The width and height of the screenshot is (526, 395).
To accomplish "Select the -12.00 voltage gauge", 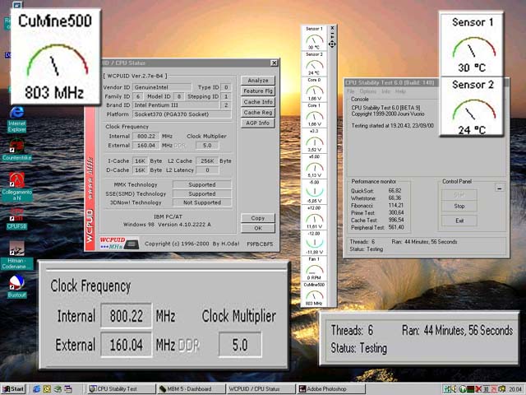I will 314,243.
